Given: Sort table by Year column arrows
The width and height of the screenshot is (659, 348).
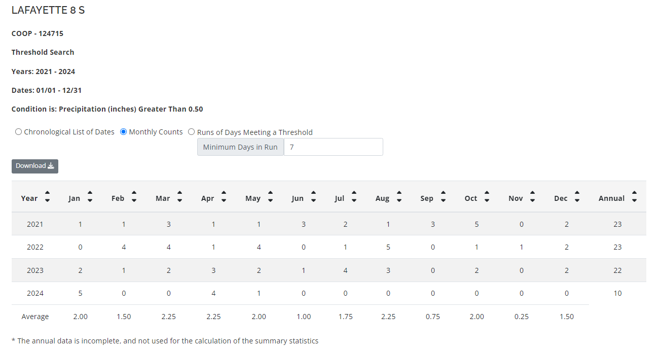Looking at the screenshot, I should (47, 197).
